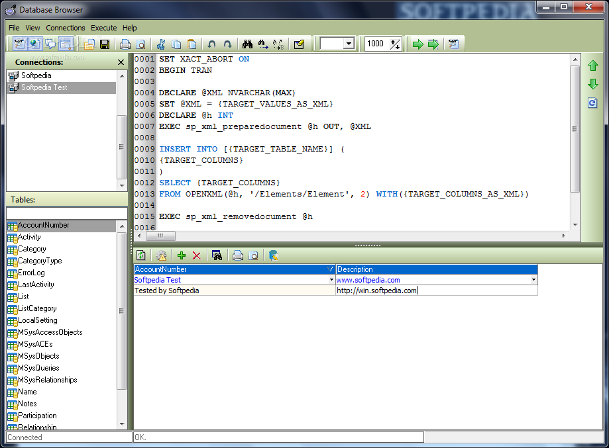Print the grid from the lower toolbar
The height and width of the screenshot is (448, 609).
[238, 255]
